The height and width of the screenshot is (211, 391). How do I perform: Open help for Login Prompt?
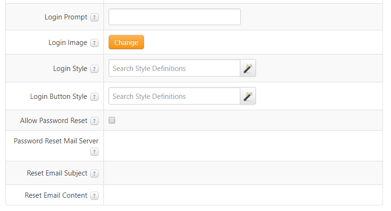coord(94,18)
